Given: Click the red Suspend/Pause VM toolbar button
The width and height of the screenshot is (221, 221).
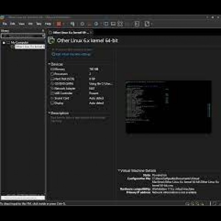Looking at the screenshot, I should [59, 24].
